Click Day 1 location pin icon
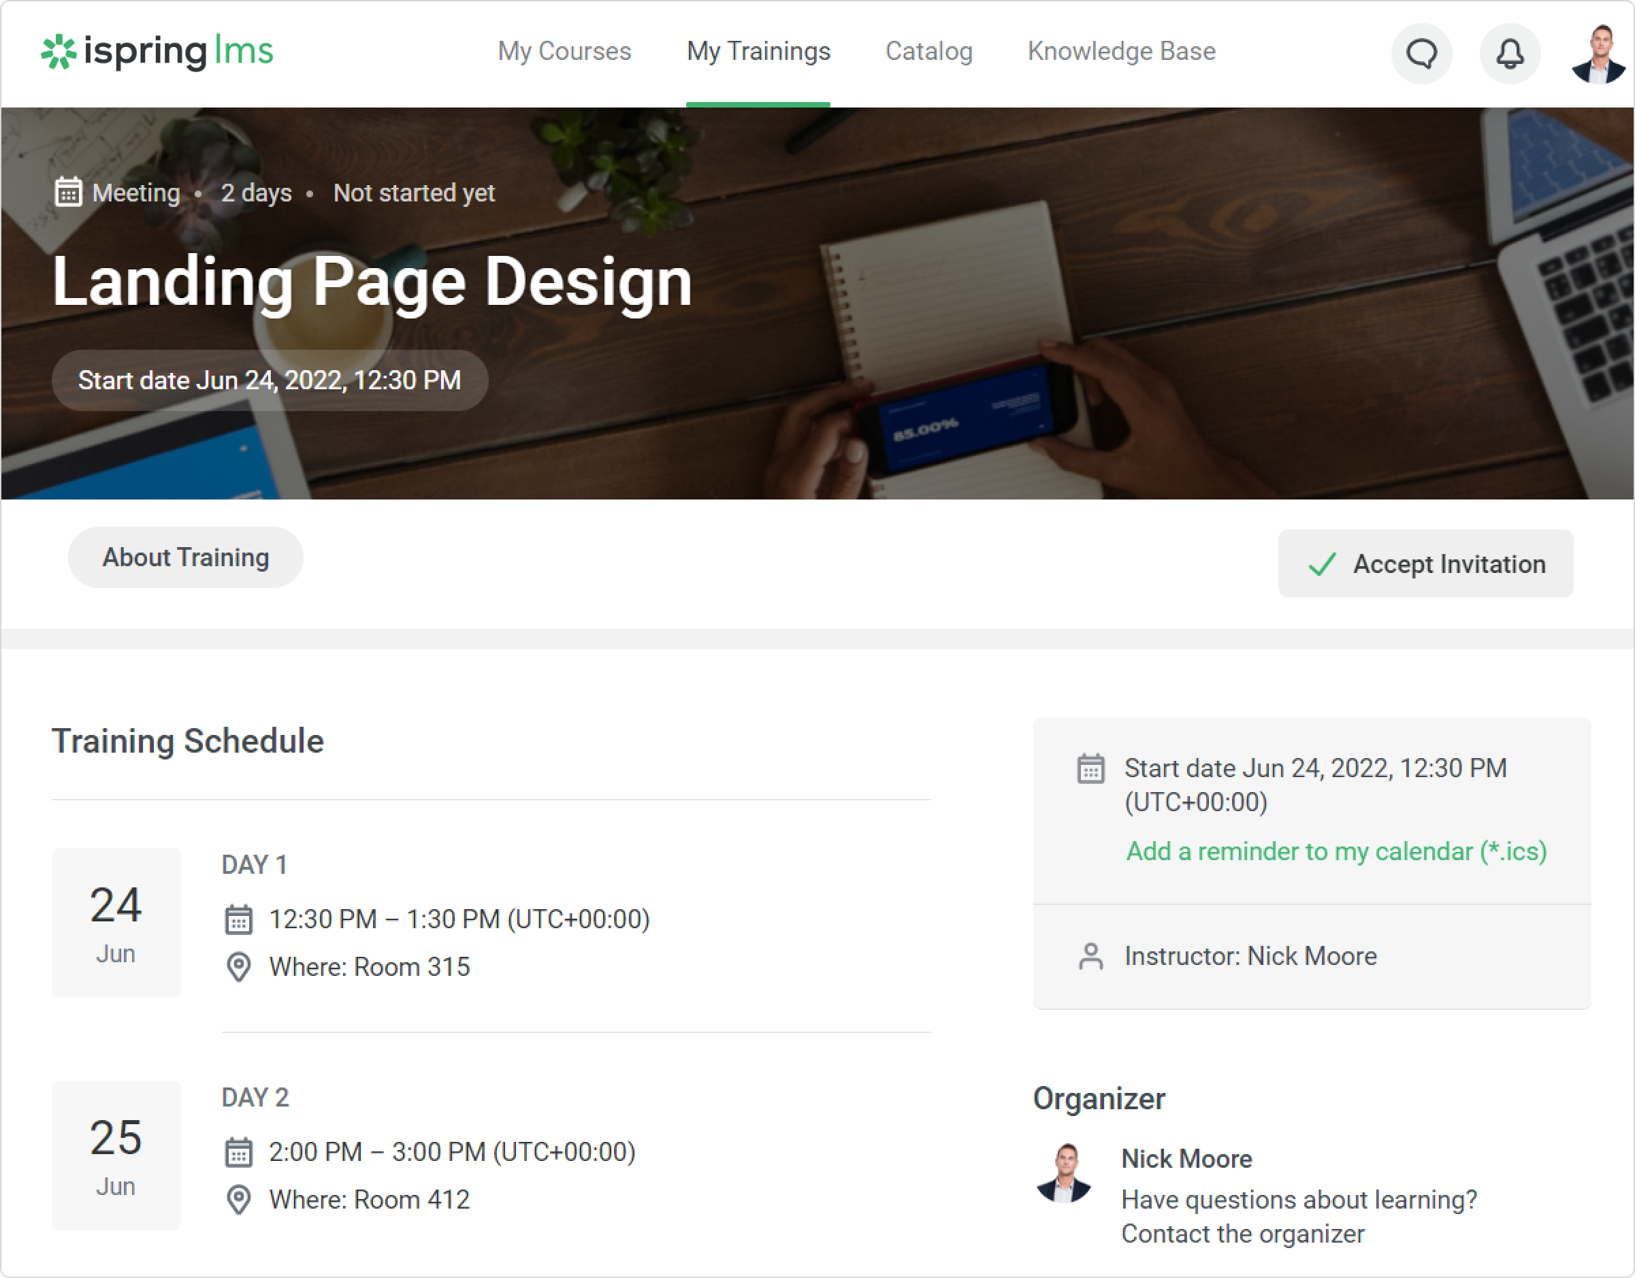Viewport: 1635px width, 1278px height. [x=239, y=967]
